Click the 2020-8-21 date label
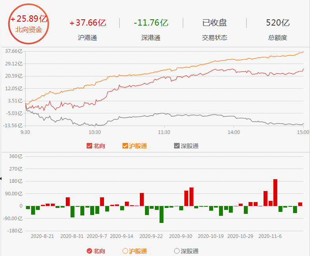Screen dimensions: 310x256 point(42,236)
